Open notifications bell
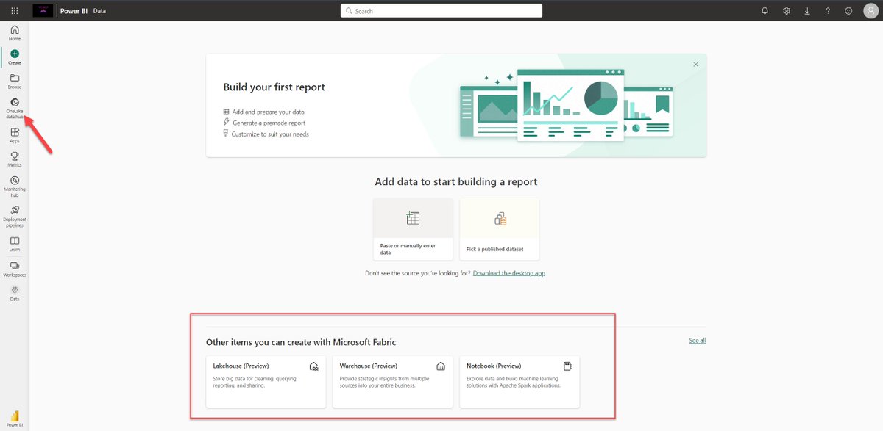 pos(765,11)
